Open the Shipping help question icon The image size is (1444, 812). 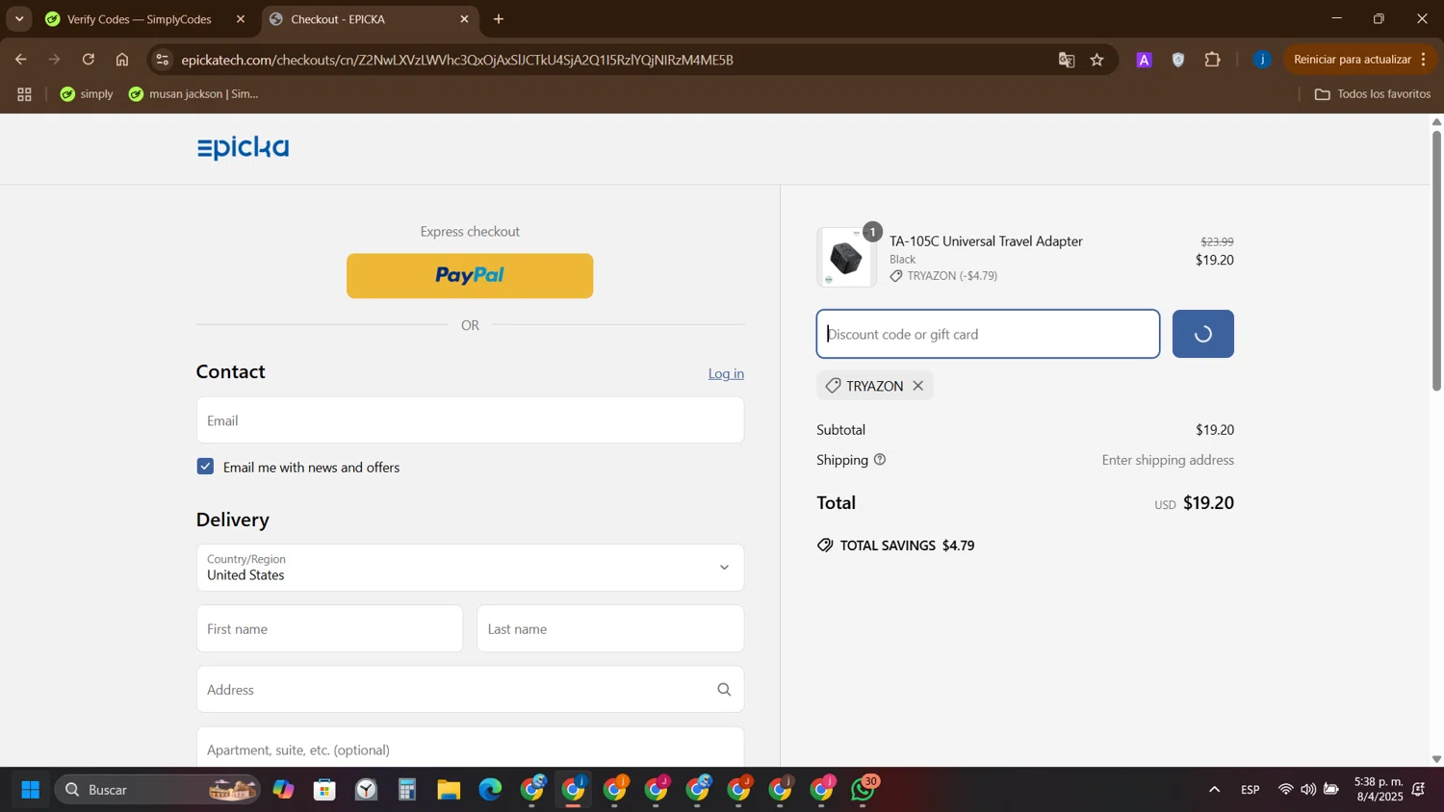coord(880,460)
